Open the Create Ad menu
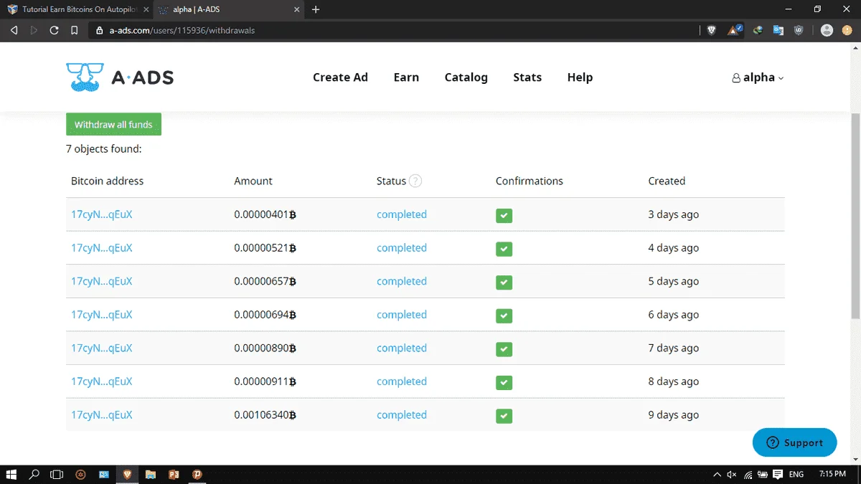 pyautogui.click(x=340, y=77)
